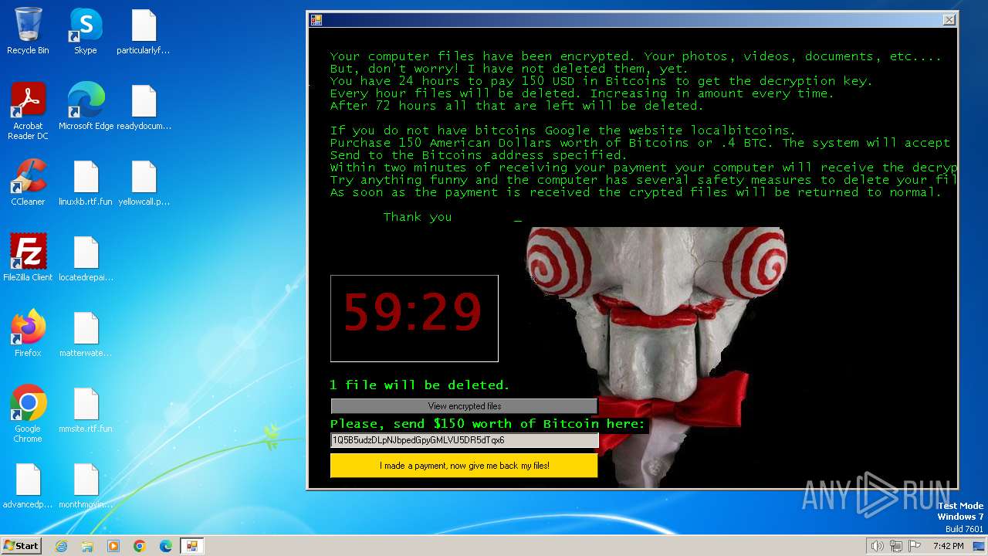Click I made a payment button
The image size is (988, 556).
click(464, 466)
